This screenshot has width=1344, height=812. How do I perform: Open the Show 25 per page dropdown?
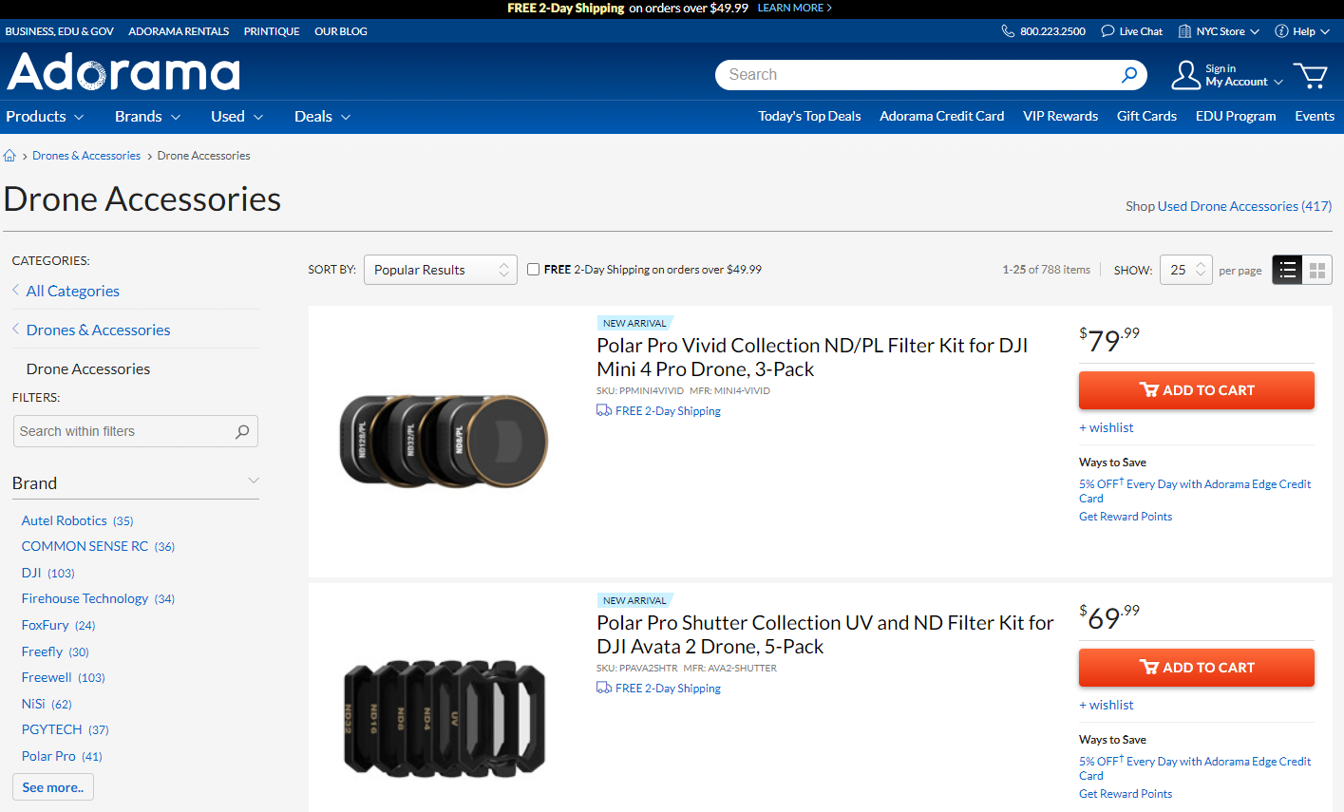1186,270
